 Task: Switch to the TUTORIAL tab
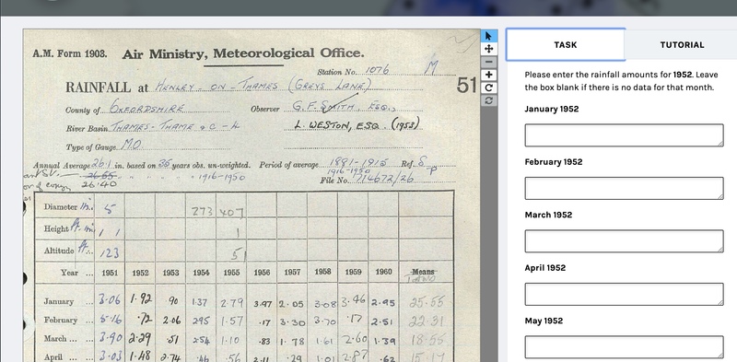click(x=682, y=44)
